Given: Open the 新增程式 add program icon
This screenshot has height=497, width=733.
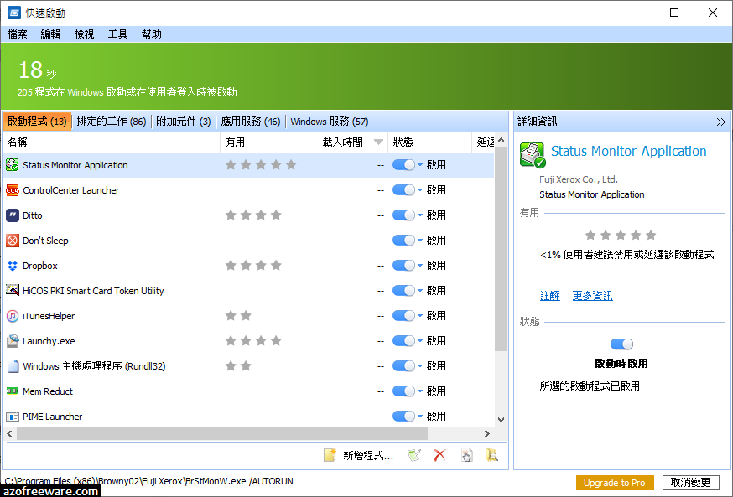Looking at the screenshot, I should (x=329, y=455).
